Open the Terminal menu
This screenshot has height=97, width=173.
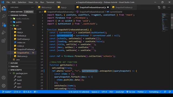(x=50, y=2)
